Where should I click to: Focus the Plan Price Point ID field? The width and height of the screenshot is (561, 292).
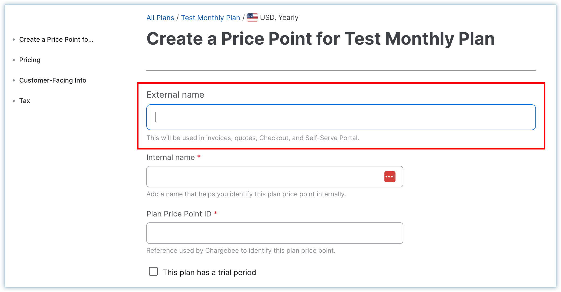click(x=275, y=233)
